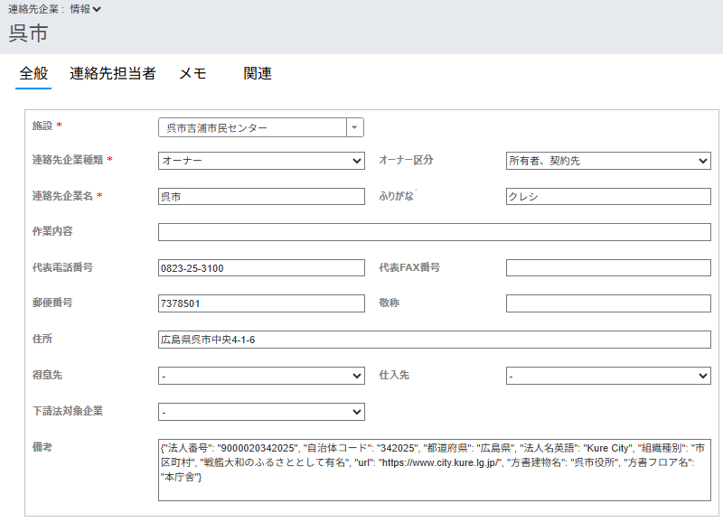The height and width of the screenshot is (522, 723).
Task: Open the 施設 lookup dropdown arrow
Action: point(354,127)
